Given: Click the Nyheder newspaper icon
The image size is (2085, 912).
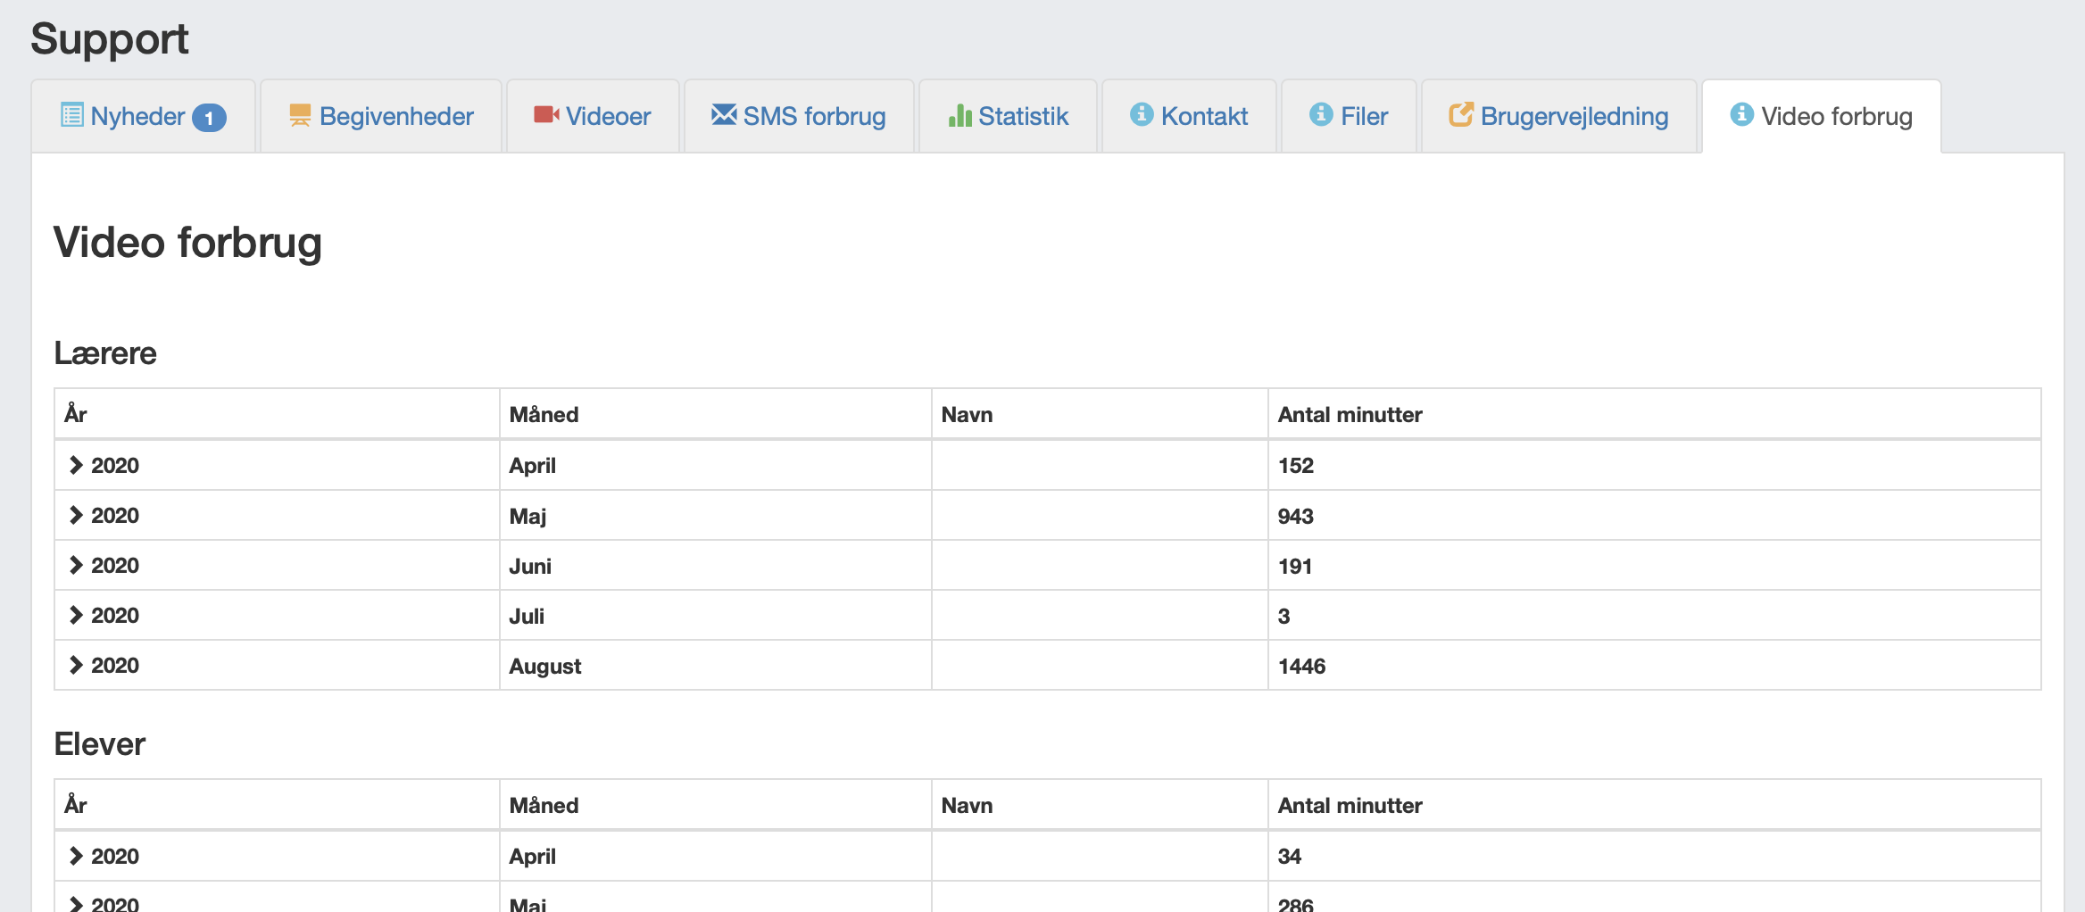Looking at the screenshot, I should 72,115.
